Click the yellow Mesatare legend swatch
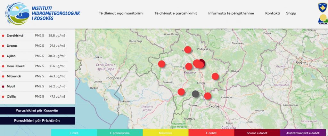 (166, 133)
